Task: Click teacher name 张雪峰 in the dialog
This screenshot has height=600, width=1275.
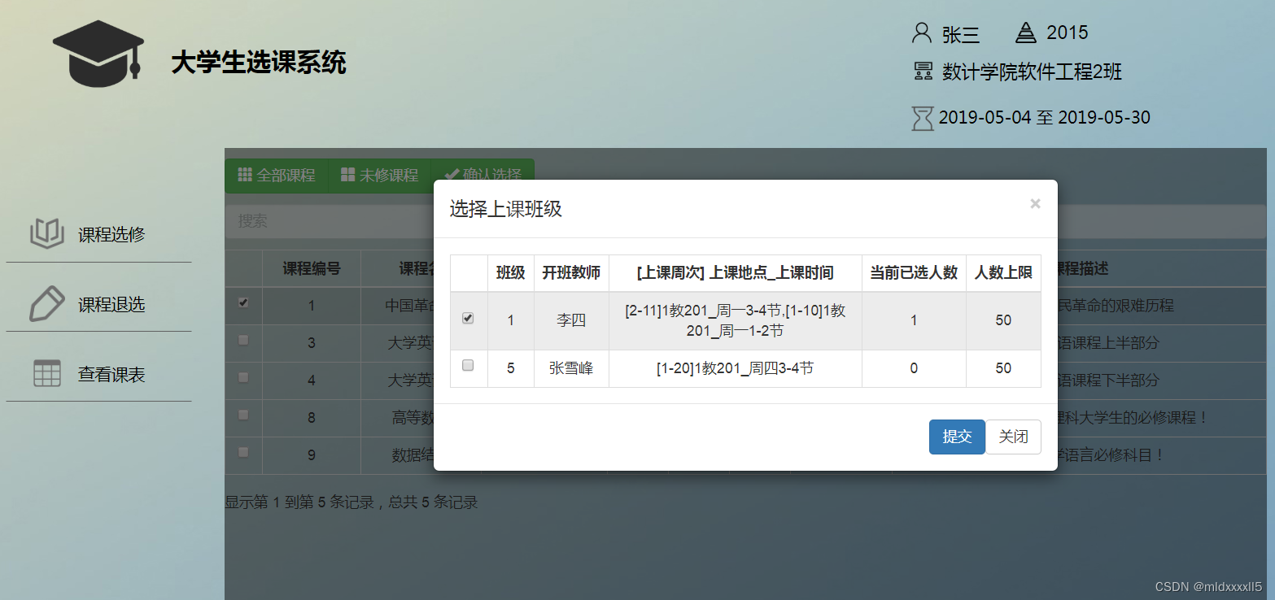Action: pos(571,368)
